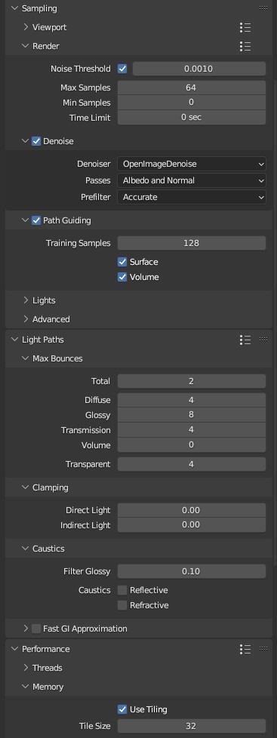Screen dimensions: 277x738
Task: Adjust the Filter Glossy slider field
Action: (x=191, y=571)
